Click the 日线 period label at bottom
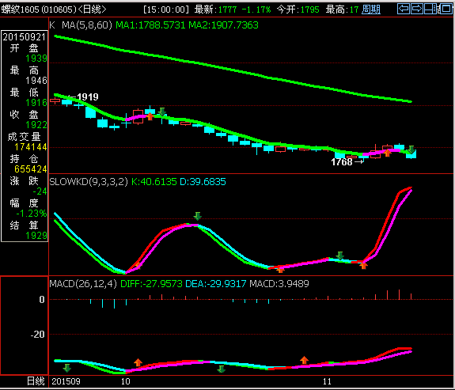 coord(36,381)
